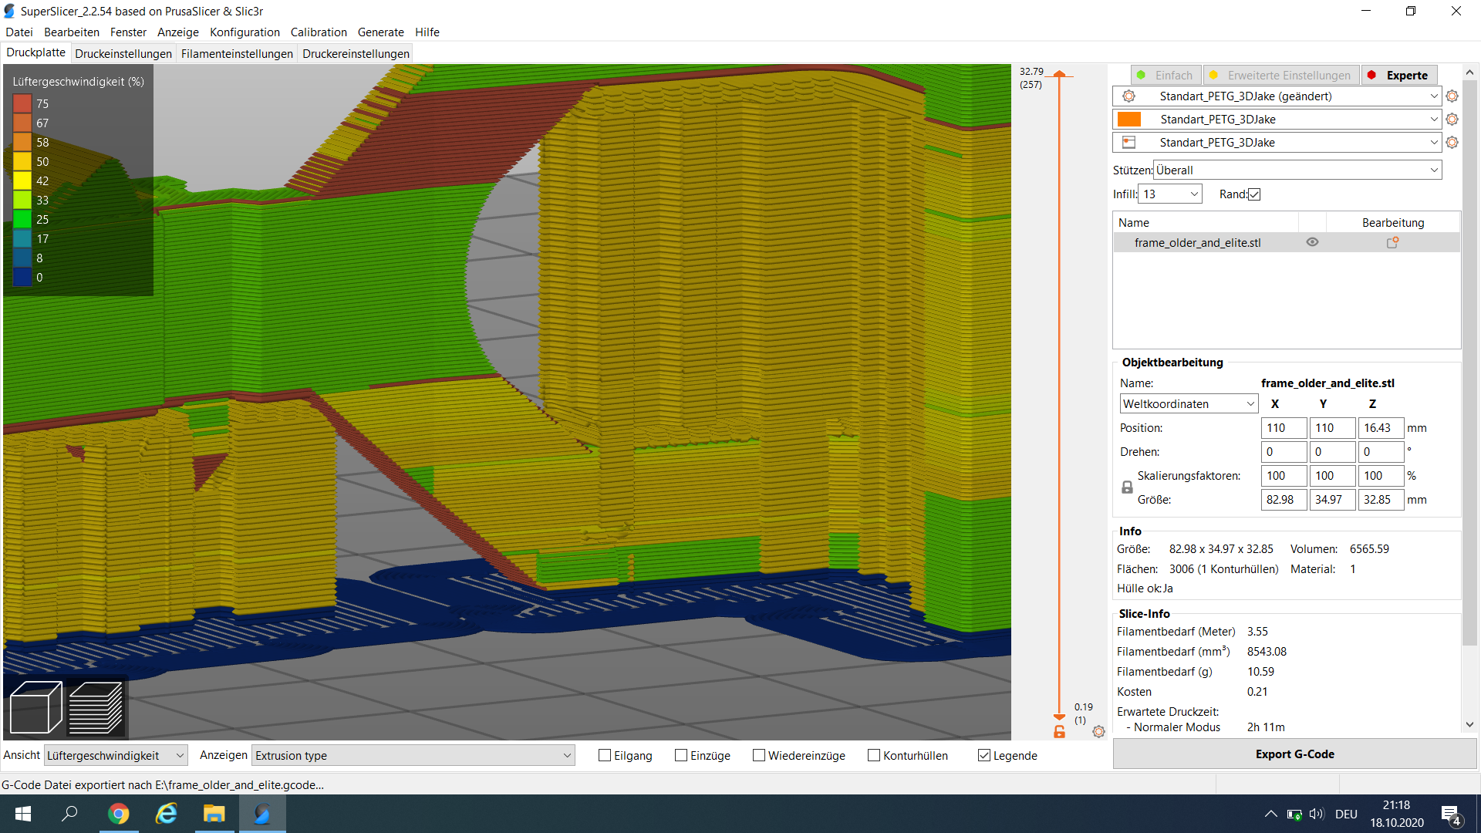
Task: Open the Konfiguration menu
Action: pos(245,32)
